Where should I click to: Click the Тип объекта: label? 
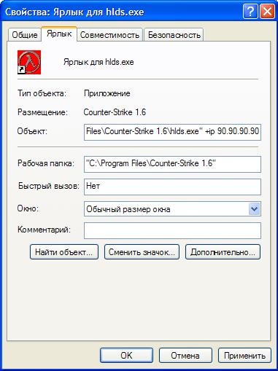[x=42, y=93]
